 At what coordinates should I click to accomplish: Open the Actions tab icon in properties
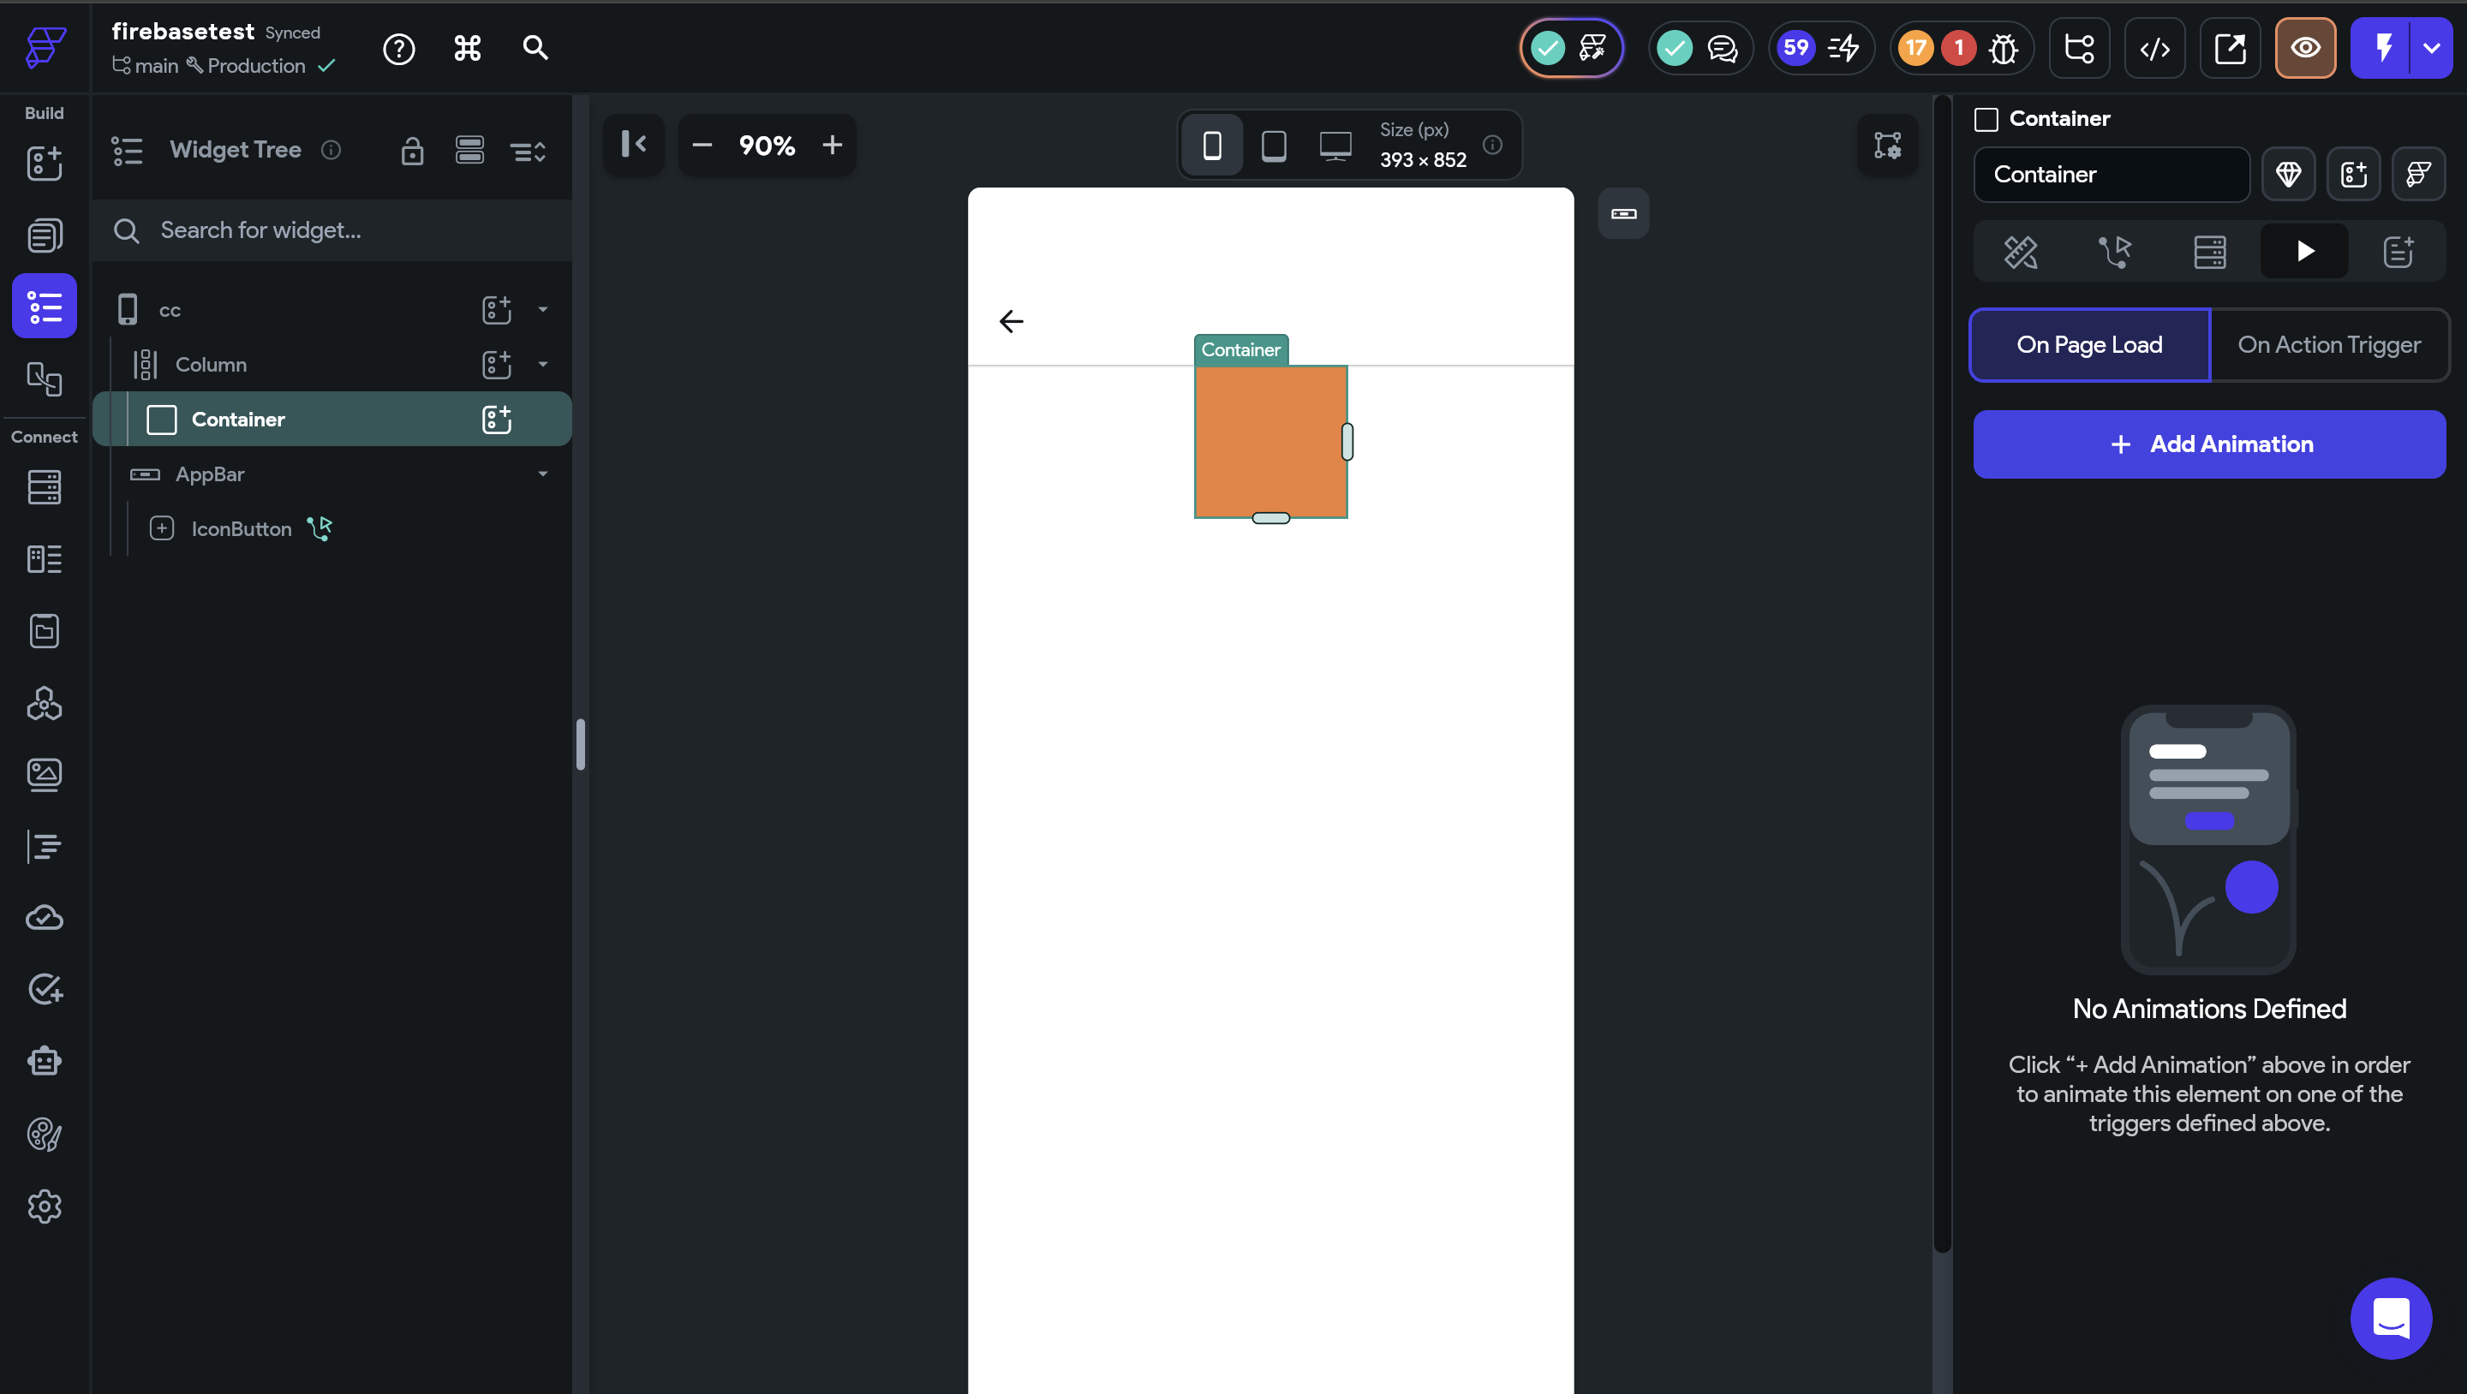tap(2115, 252)
